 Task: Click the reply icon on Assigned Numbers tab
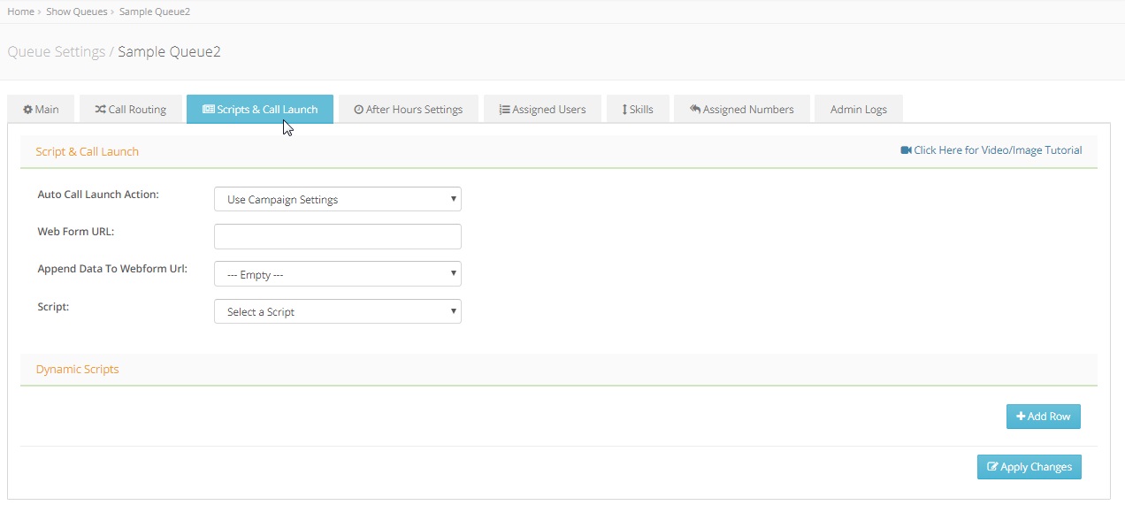point(695,110)
